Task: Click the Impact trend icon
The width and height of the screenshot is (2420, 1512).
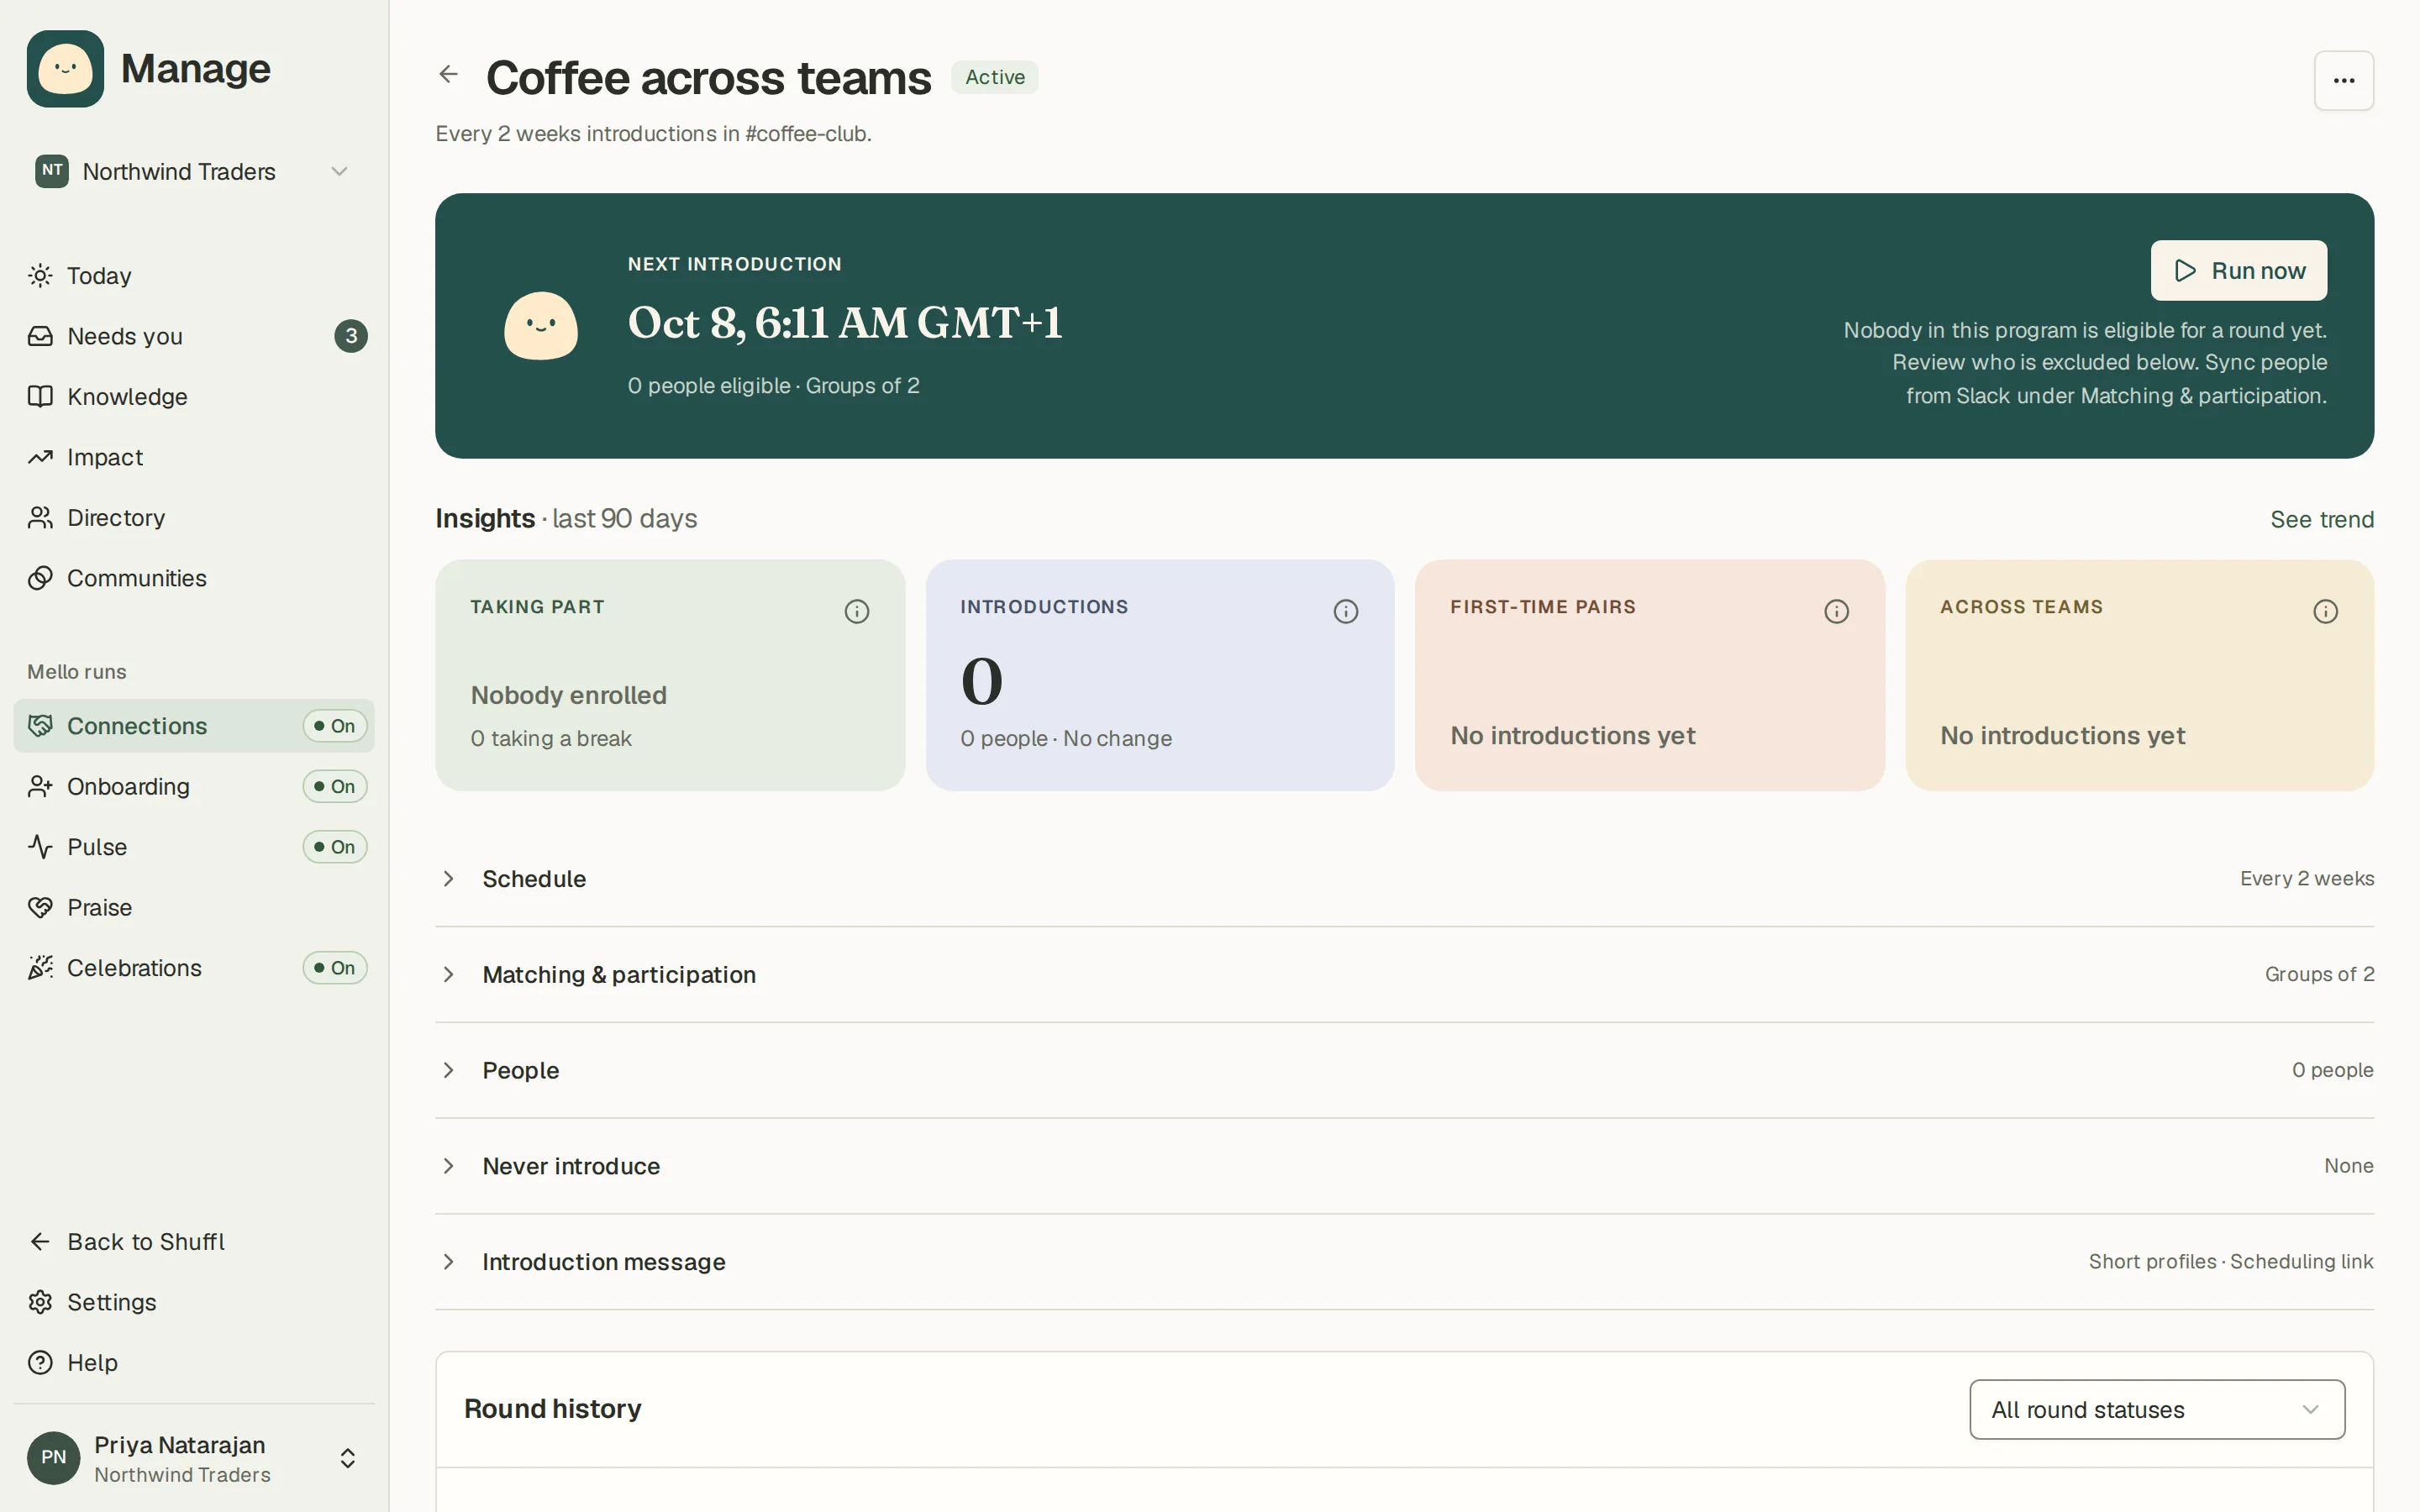Action: coord(40,457)
